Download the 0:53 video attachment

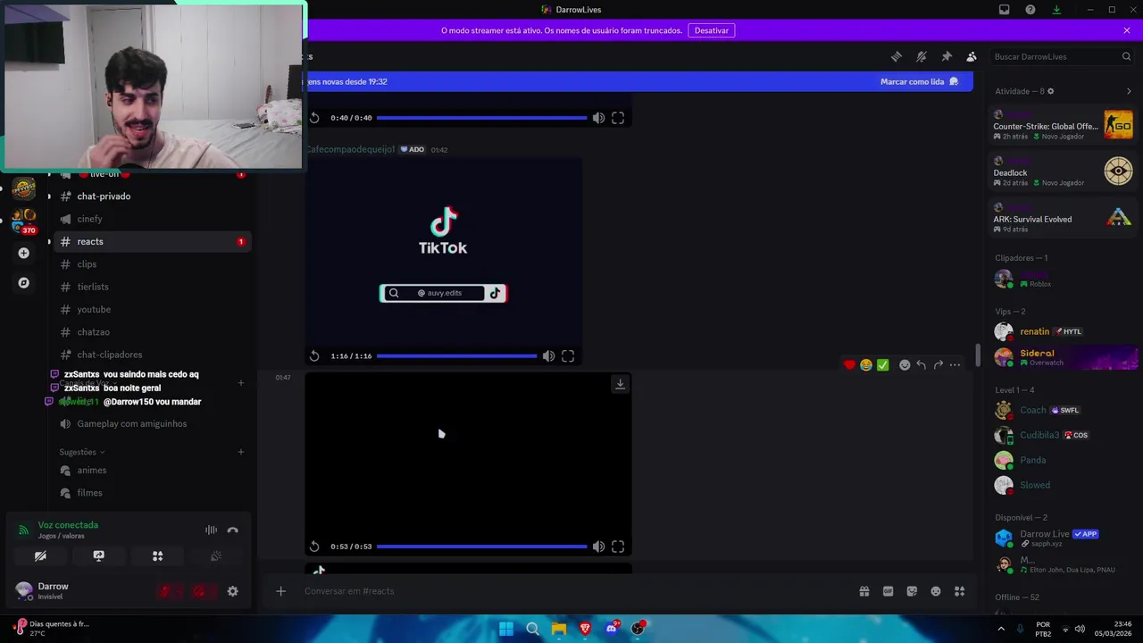(x=620, y=384)
